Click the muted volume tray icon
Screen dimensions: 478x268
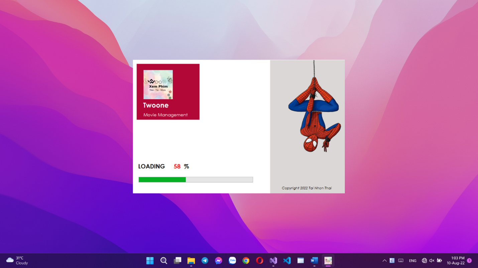pos(432,261)
